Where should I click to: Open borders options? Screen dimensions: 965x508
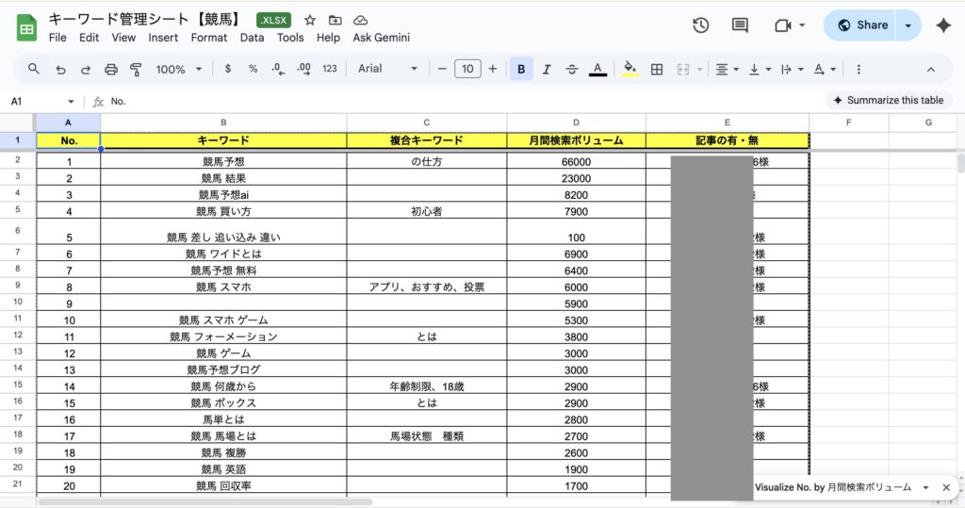click(x=657, y=70)
